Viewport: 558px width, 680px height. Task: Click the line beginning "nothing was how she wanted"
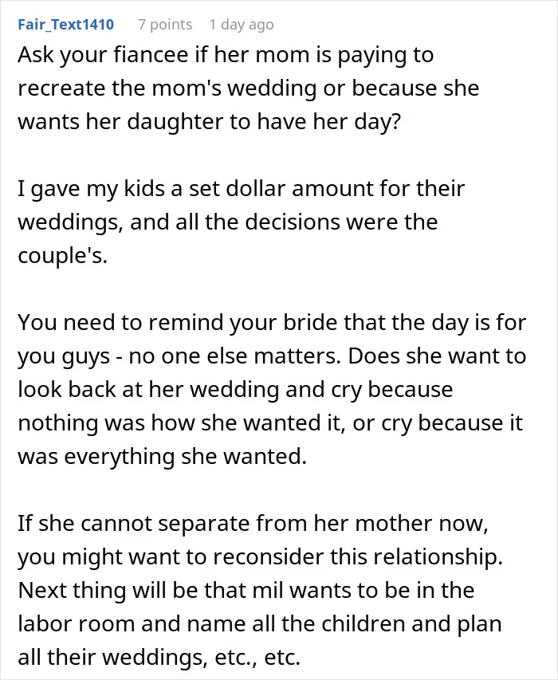coord(270,423)
